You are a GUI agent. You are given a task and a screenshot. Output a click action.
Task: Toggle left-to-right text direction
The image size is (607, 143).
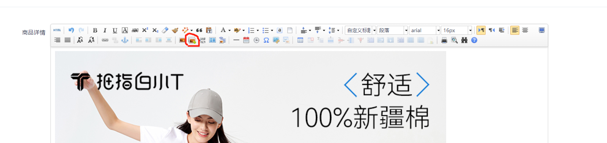tap(481, 30)
